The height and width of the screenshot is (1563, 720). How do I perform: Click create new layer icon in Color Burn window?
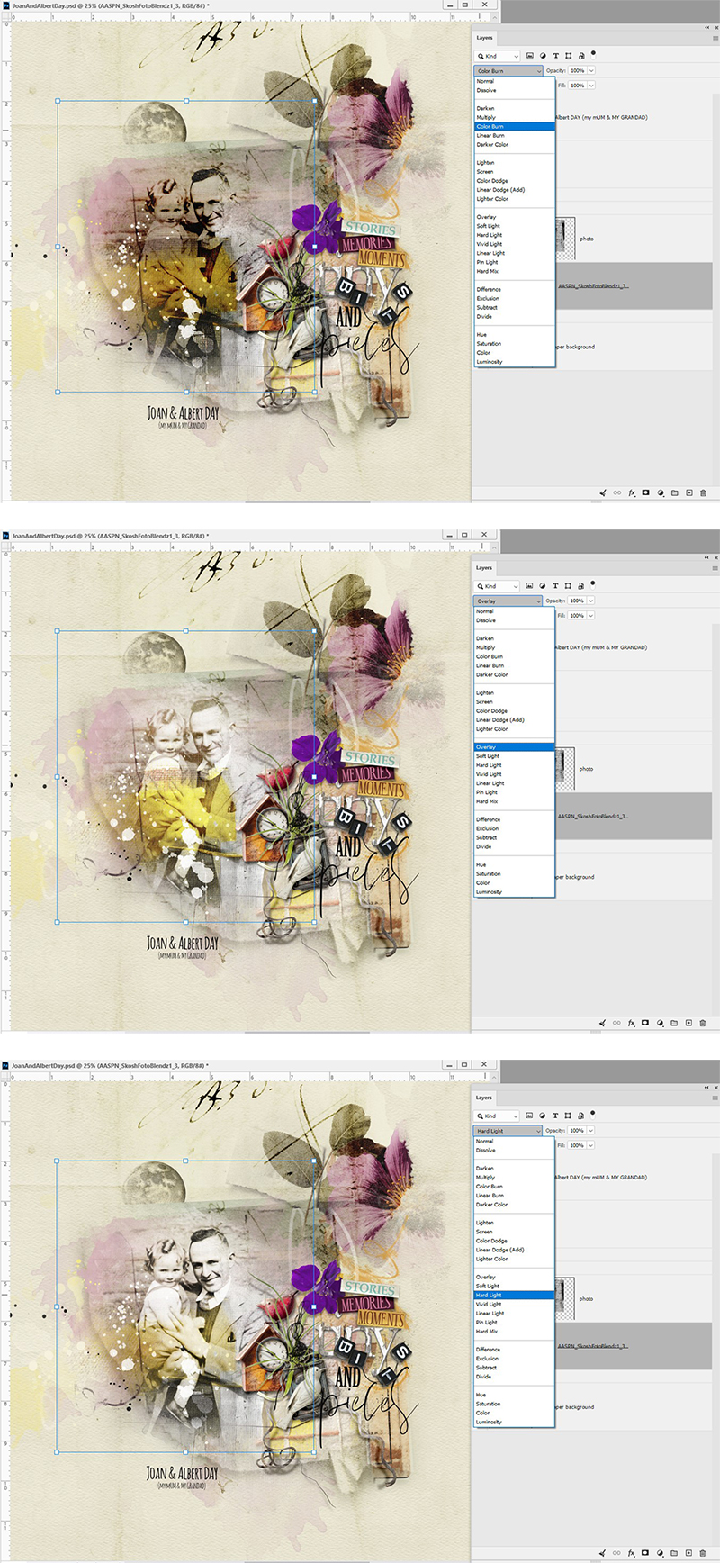(x=689, y=492)
